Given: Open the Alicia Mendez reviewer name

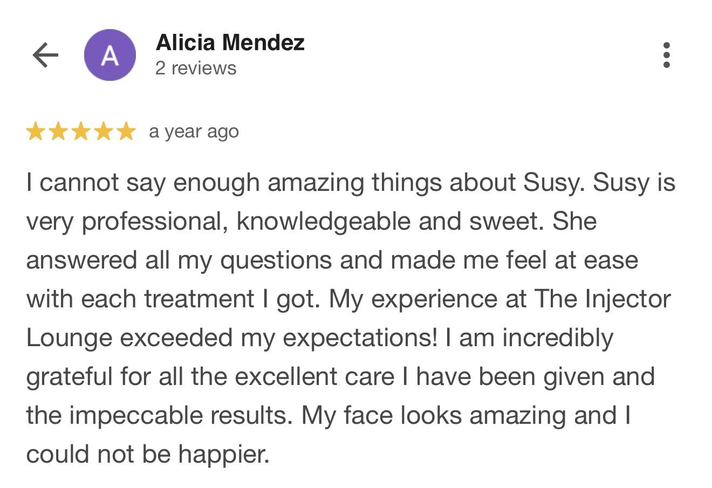Looking at the screenshot, I should [x=230, y=42].
